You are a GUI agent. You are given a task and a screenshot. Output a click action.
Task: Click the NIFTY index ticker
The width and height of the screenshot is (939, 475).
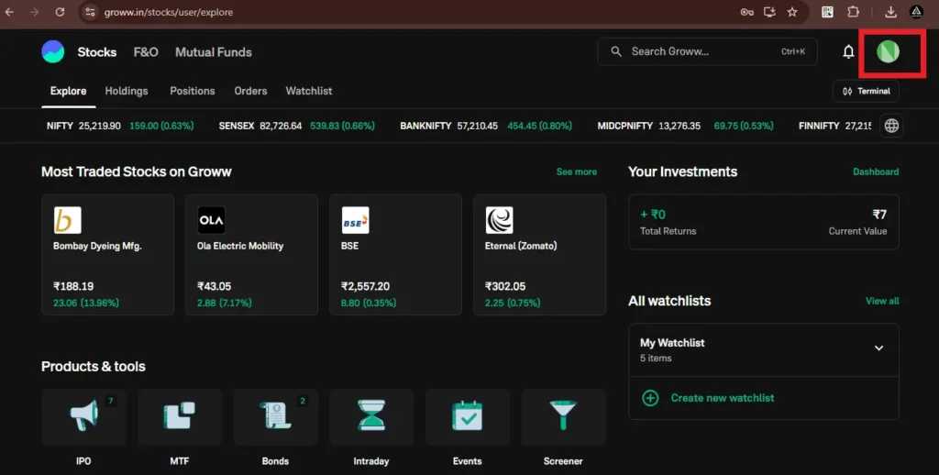tap(120, 126)
